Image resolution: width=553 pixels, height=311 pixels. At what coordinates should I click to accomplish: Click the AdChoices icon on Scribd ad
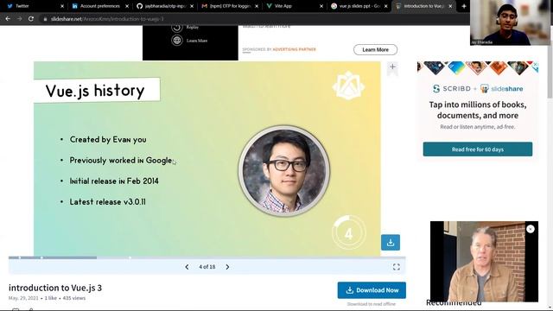point(535,65)
